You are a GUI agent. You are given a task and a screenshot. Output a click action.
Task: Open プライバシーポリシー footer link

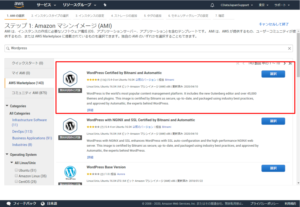coord(264,204)
